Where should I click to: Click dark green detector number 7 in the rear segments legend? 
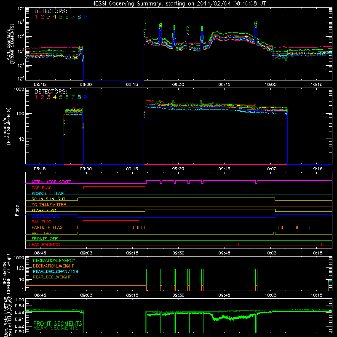(73, 97)
